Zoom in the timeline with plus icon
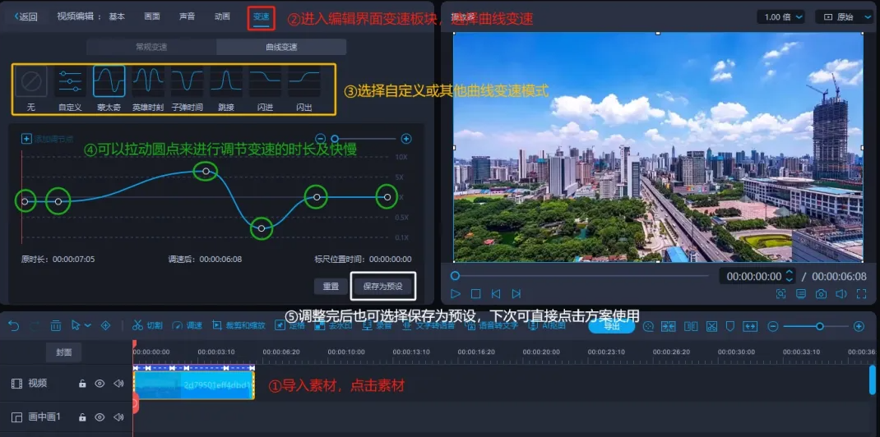Image resolution: width=880 pixels, height=437 pixels. pos(858,326)
